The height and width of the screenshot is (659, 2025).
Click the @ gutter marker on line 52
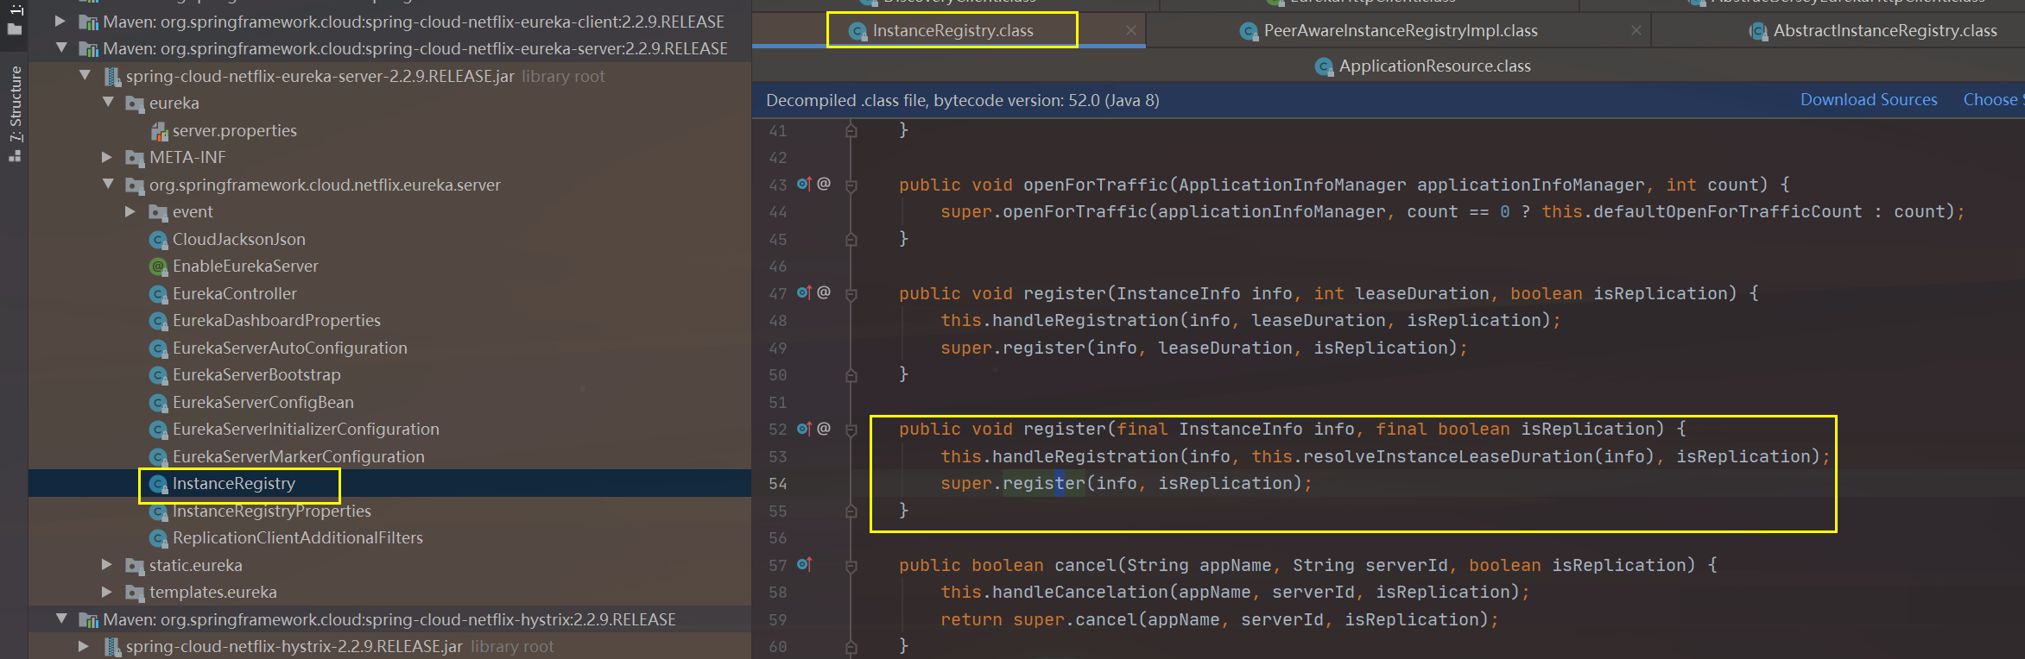(824, 429)
